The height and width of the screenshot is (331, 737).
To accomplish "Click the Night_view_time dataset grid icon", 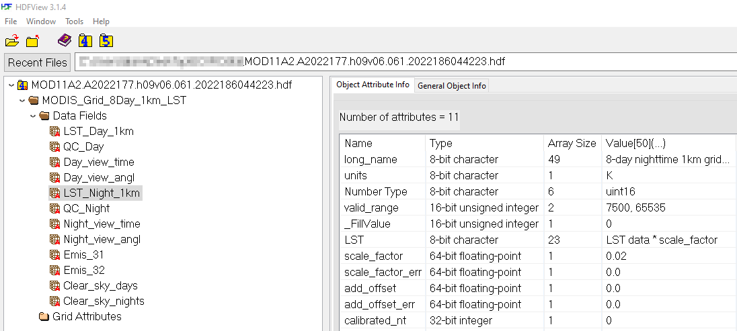I will click(55, 224).
